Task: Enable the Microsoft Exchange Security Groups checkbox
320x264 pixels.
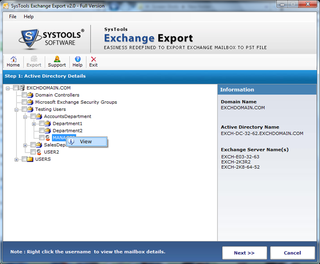Action: 25,102
